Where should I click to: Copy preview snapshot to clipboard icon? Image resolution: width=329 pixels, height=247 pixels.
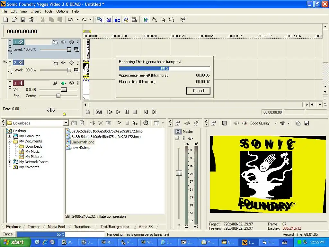coord(298,123)
